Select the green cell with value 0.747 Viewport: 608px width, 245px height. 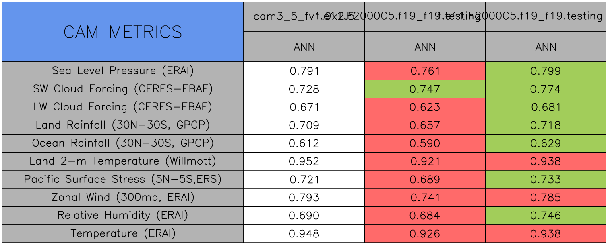coord(425,89)
